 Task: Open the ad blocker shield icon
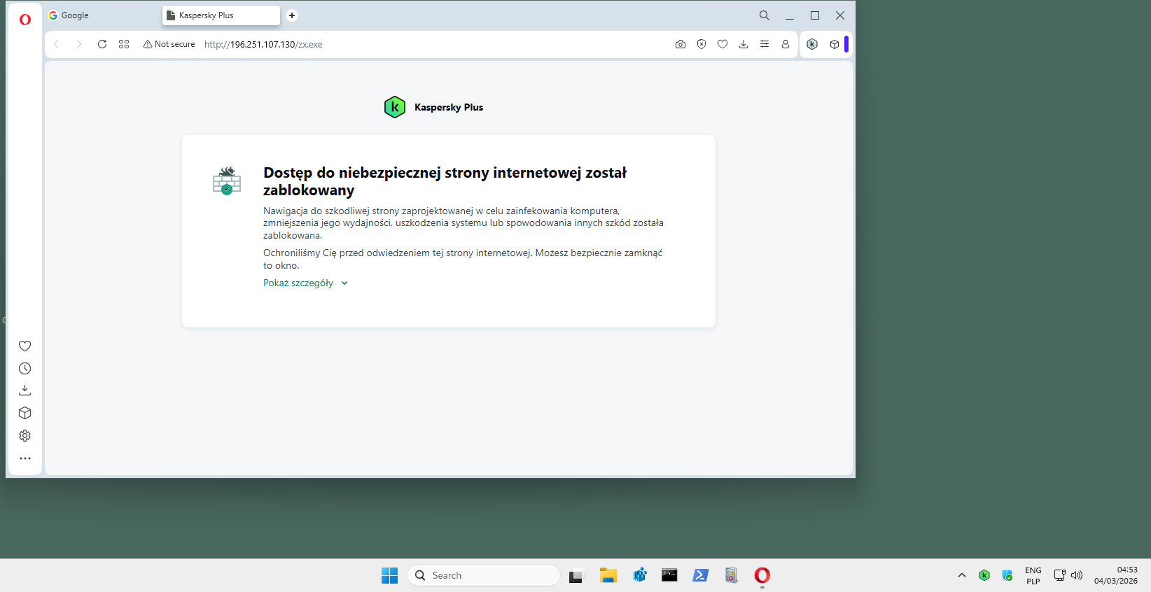click(701, 44)
